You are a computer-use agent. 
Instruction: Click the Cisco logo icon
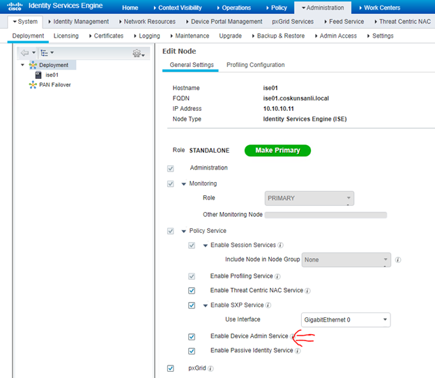(15, 6)
